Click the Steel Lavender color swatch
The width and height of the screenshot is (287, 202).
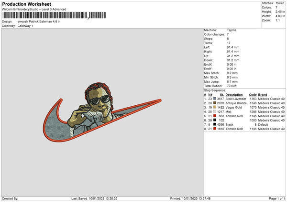coord(215,99)
